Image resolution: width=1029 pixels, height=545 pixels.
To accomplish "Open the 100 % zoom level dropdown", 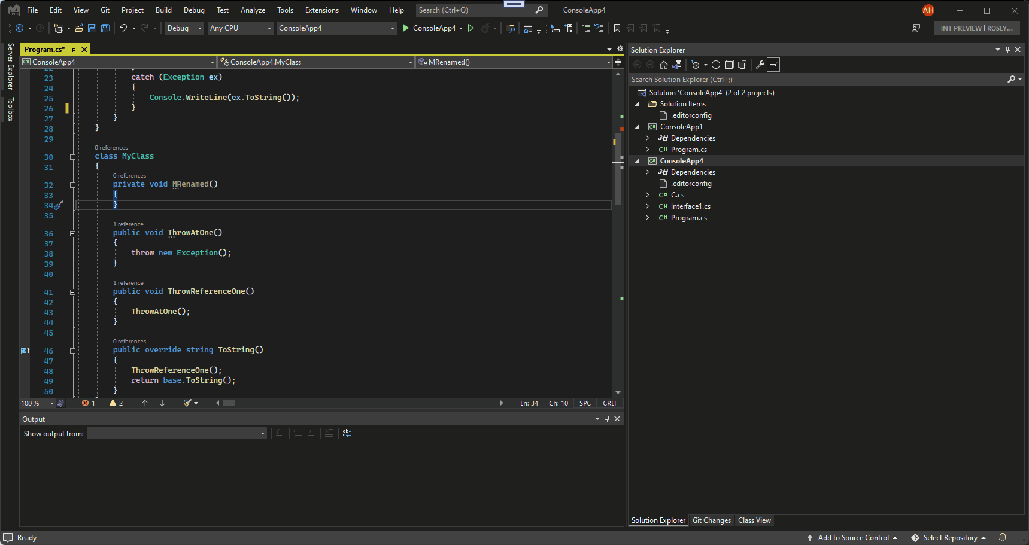I will [x=38, y=403].
